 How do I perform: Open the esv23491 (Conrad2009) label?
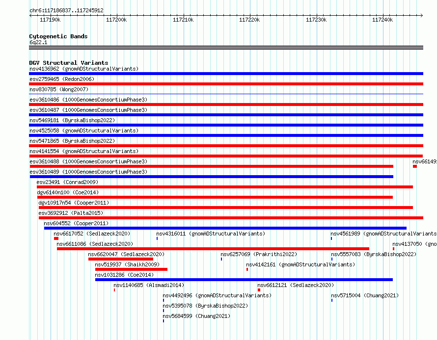click(x=67, y=182)
